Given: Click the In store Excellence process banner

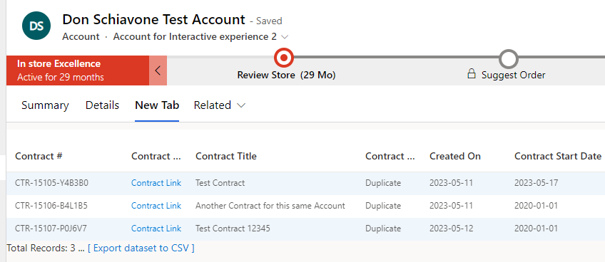Looking at the screenshot, I should (78, 70).
